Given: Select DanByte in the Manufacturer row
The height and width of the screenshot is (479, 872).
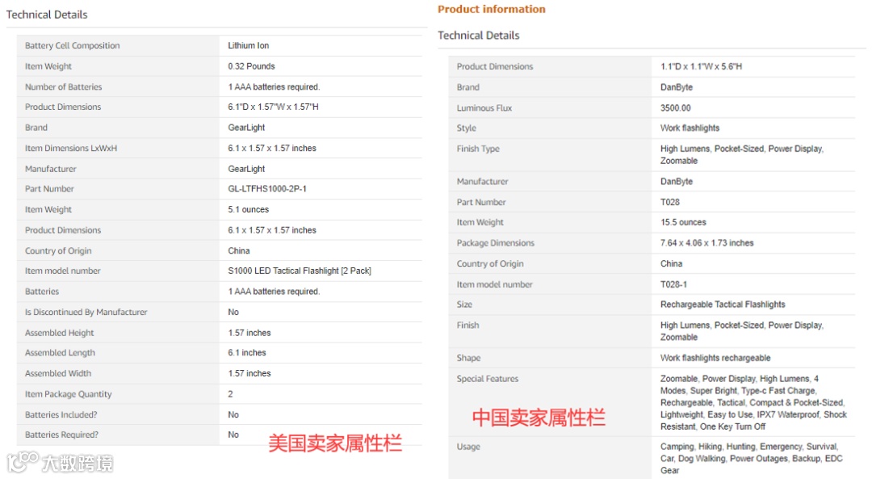Looking at the screenshot, I should 677,182.
